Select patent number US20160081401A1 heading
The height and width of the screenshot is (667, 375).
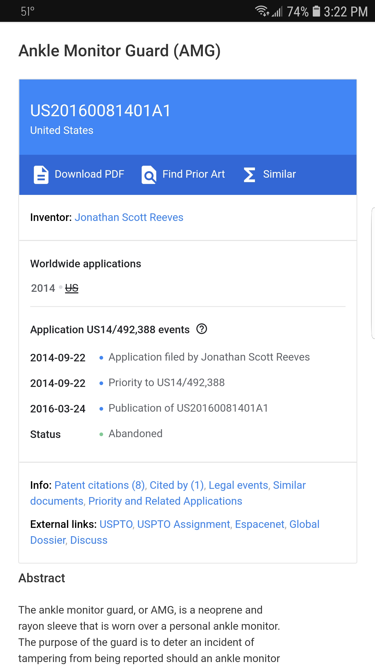(101, 110)
